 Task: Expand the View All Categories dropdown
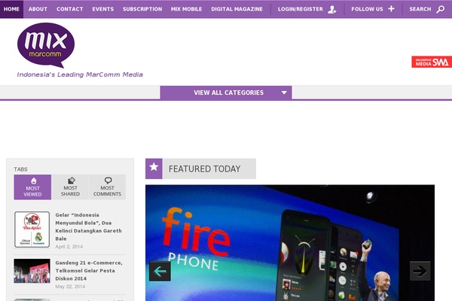(226, 93)
